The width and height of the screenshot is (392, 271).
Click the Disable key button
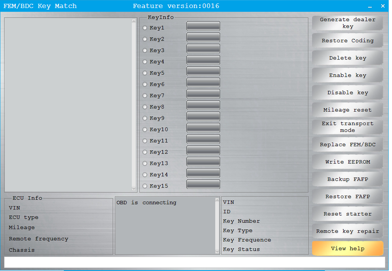[347, 92]
